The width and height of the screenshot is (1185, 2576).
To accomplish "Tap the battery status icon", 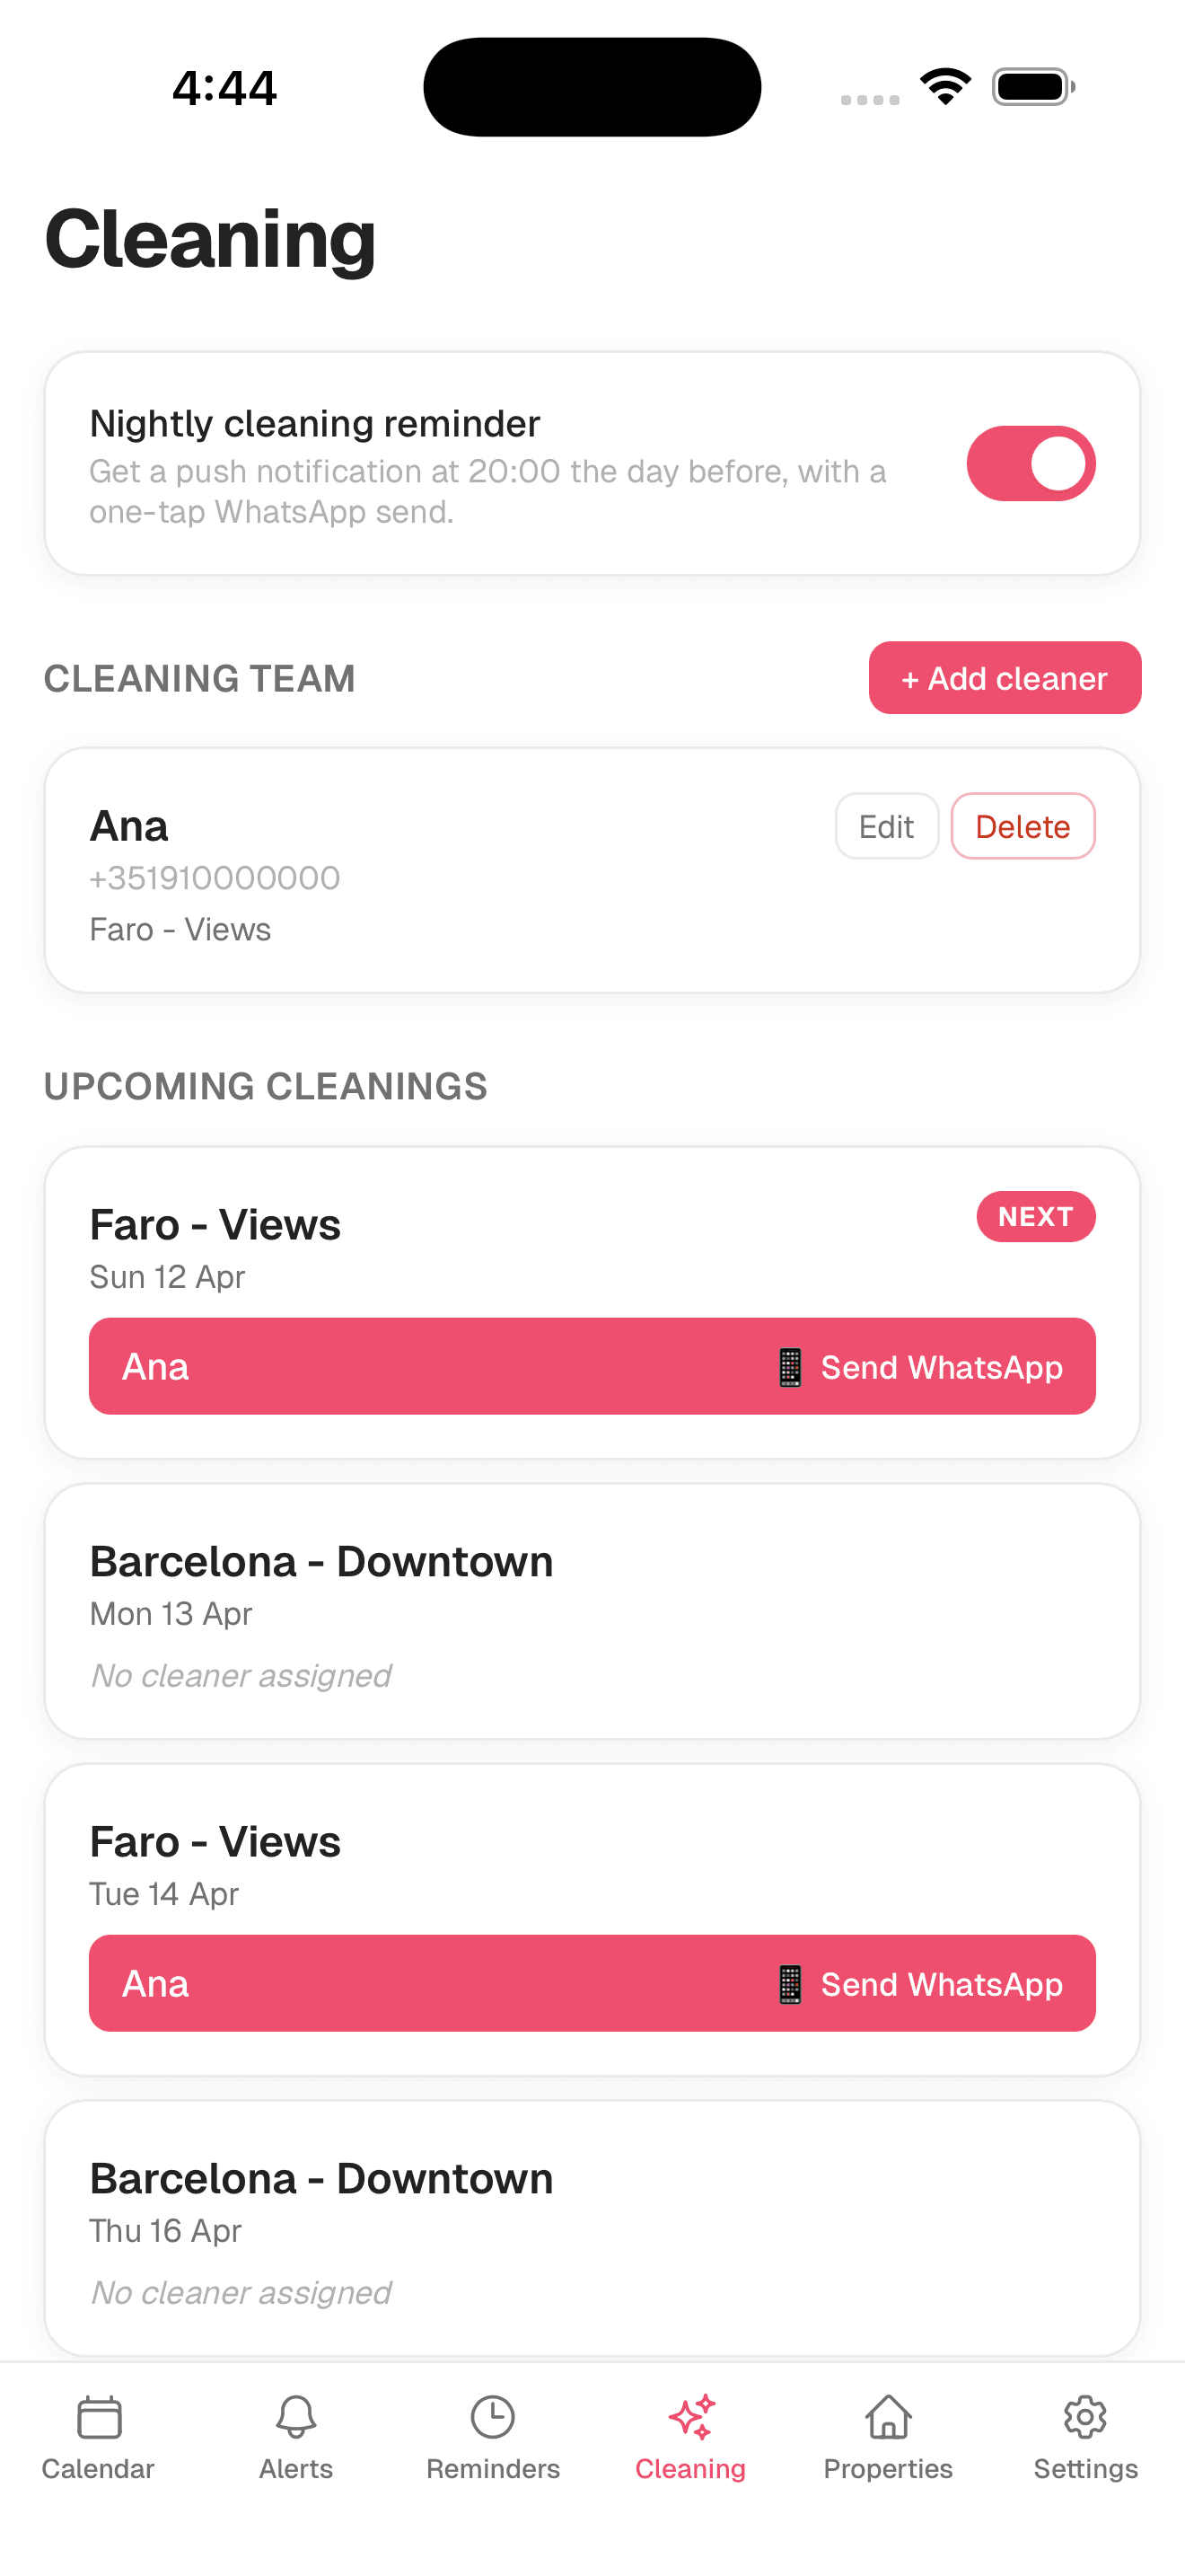I will coord(1033,86).
